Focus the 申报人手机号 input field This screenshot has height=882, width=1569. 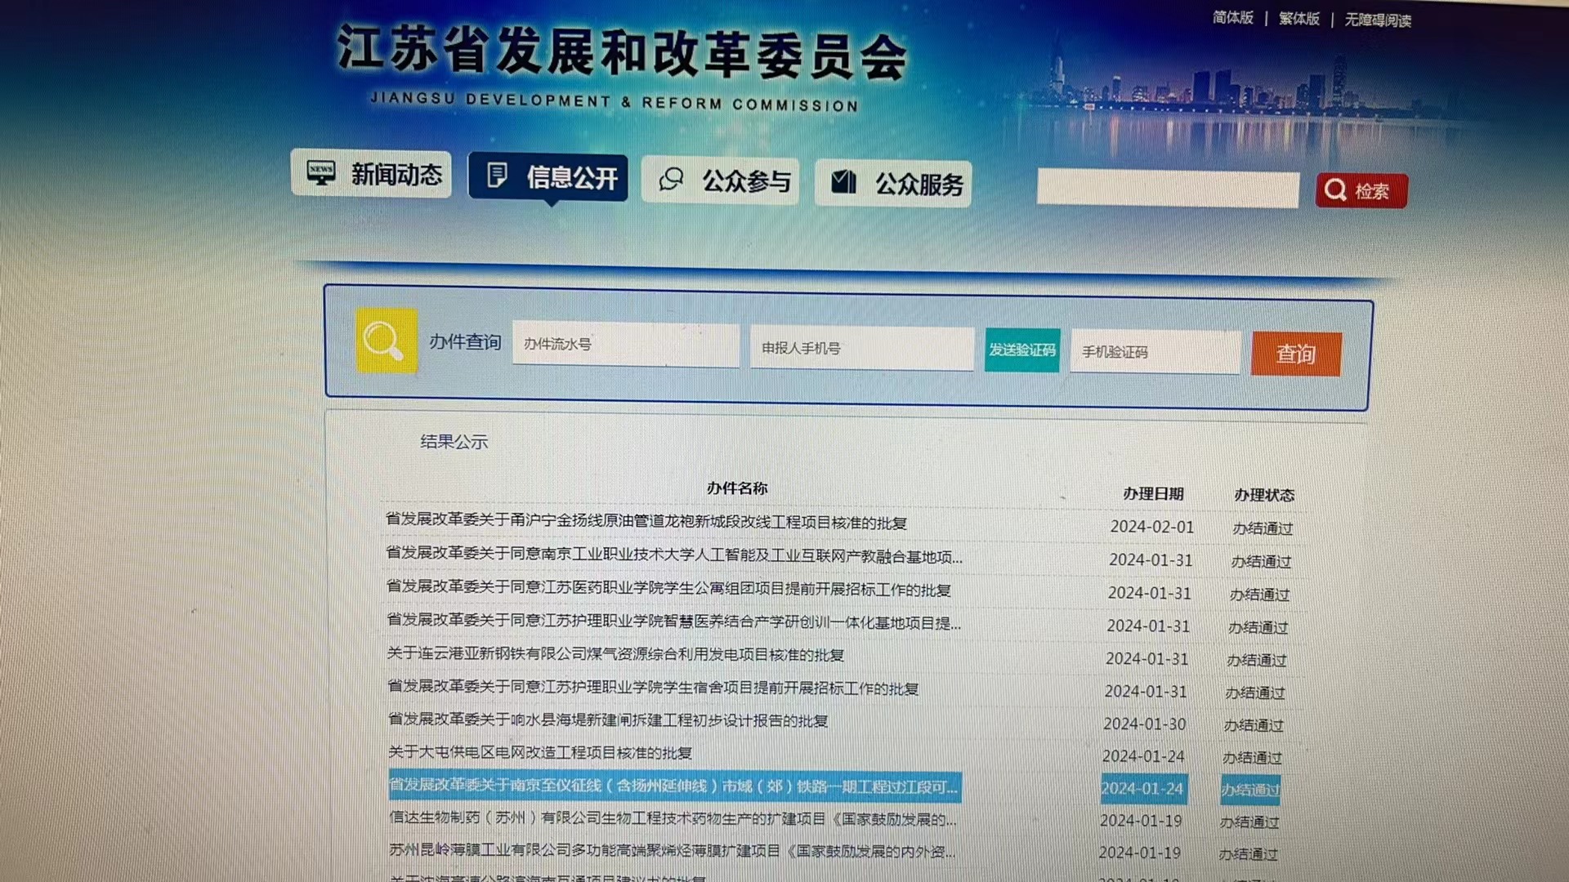pos(862,348)
